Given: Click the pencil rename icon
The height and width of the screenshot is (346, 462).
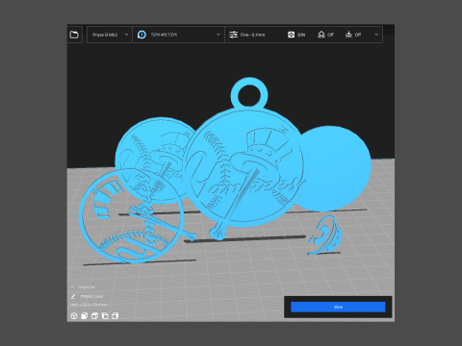Looking at the screenshot, I should 73,296.
